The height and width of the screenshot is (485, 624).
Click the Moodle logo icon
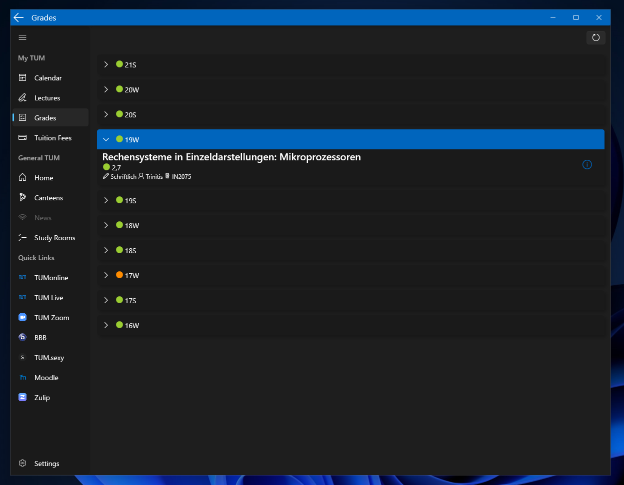[22, 377]
